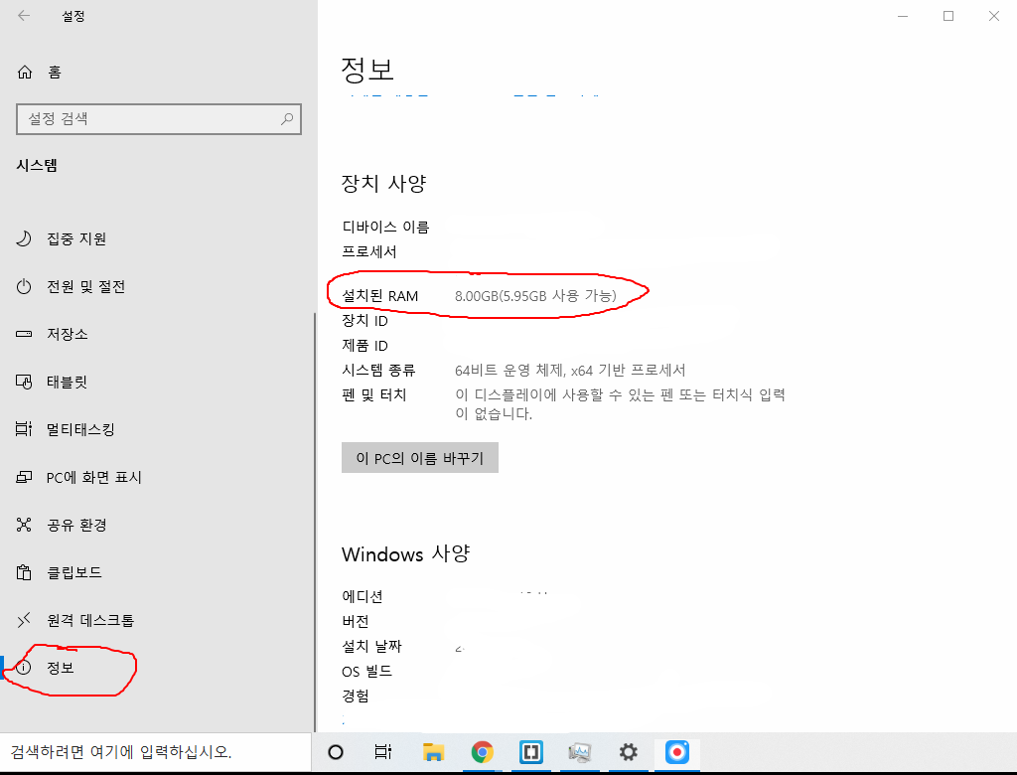This screenshot has height=775, width=1017.
Task: Click the back arrow in Settings header
Action: 24,16
